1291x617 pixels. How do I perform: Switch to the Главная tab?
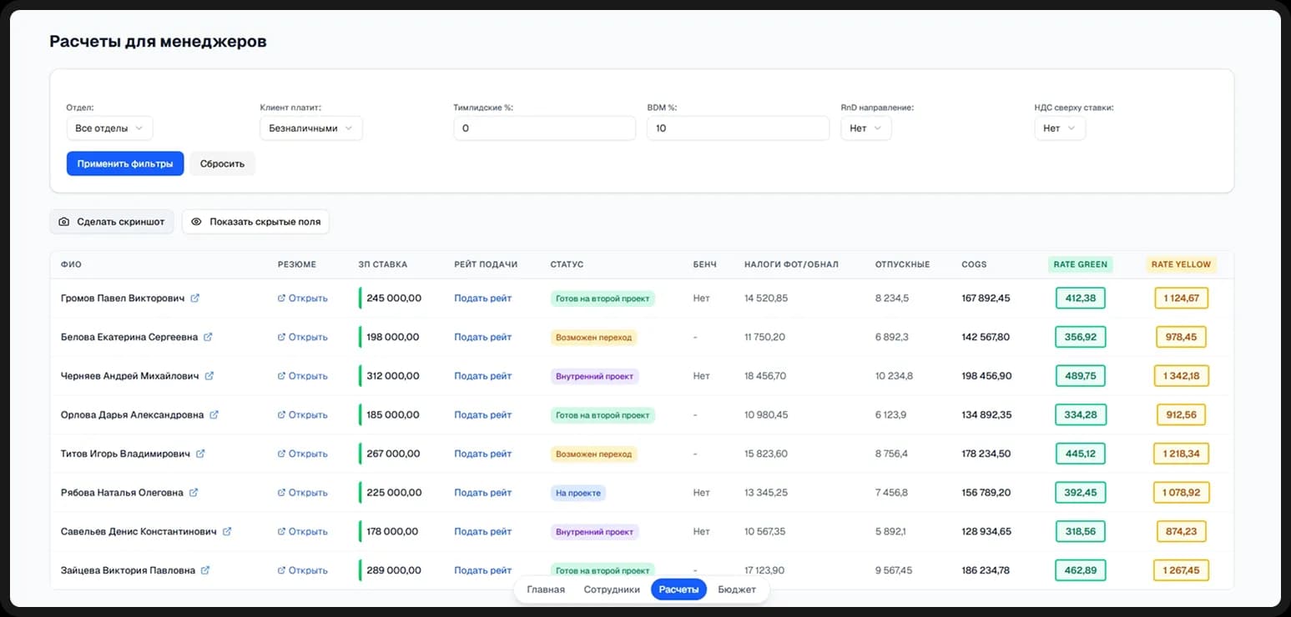click(546, 589)
